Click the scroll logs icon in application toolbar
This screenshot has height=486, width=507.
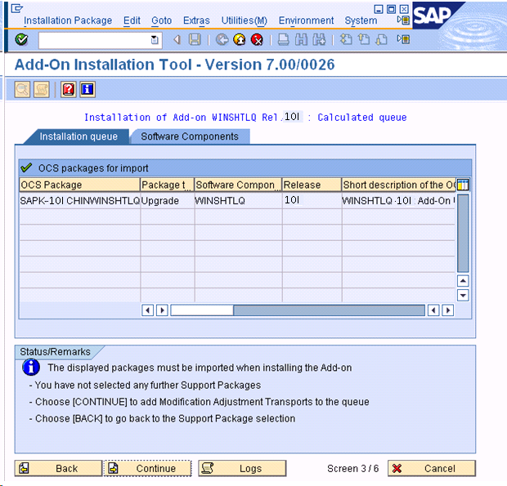tap(42, 89)
